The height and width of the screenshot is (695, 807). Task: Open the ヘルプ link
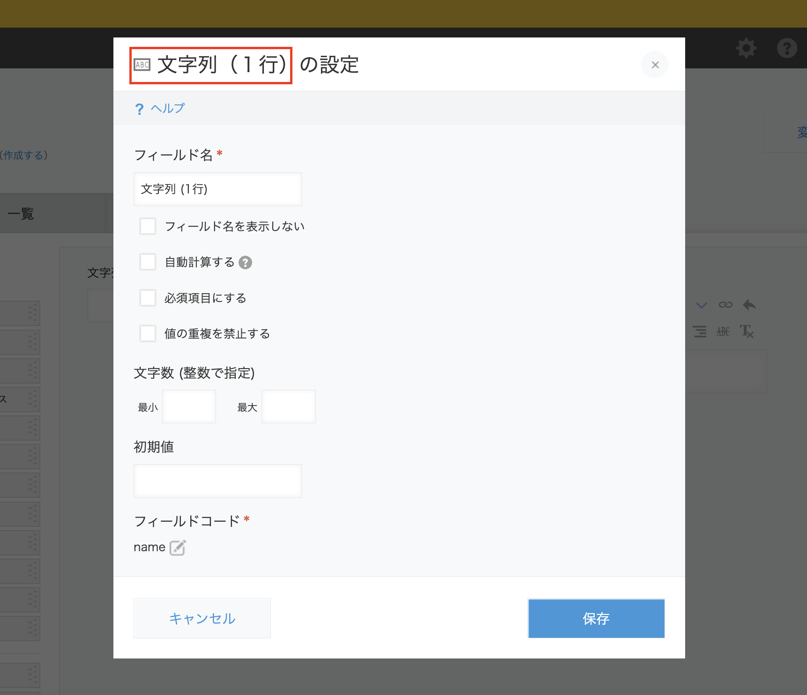click(x=167, y=108)
